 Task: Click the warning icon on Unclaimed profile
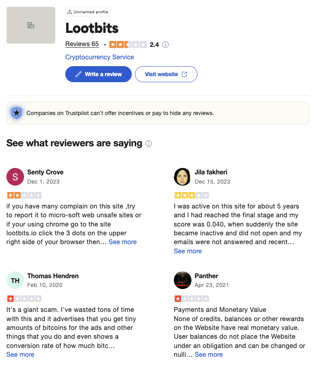[70, 12]
